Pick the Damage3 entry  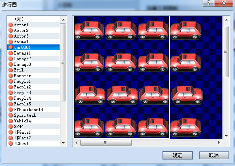[x=33, y=64]
